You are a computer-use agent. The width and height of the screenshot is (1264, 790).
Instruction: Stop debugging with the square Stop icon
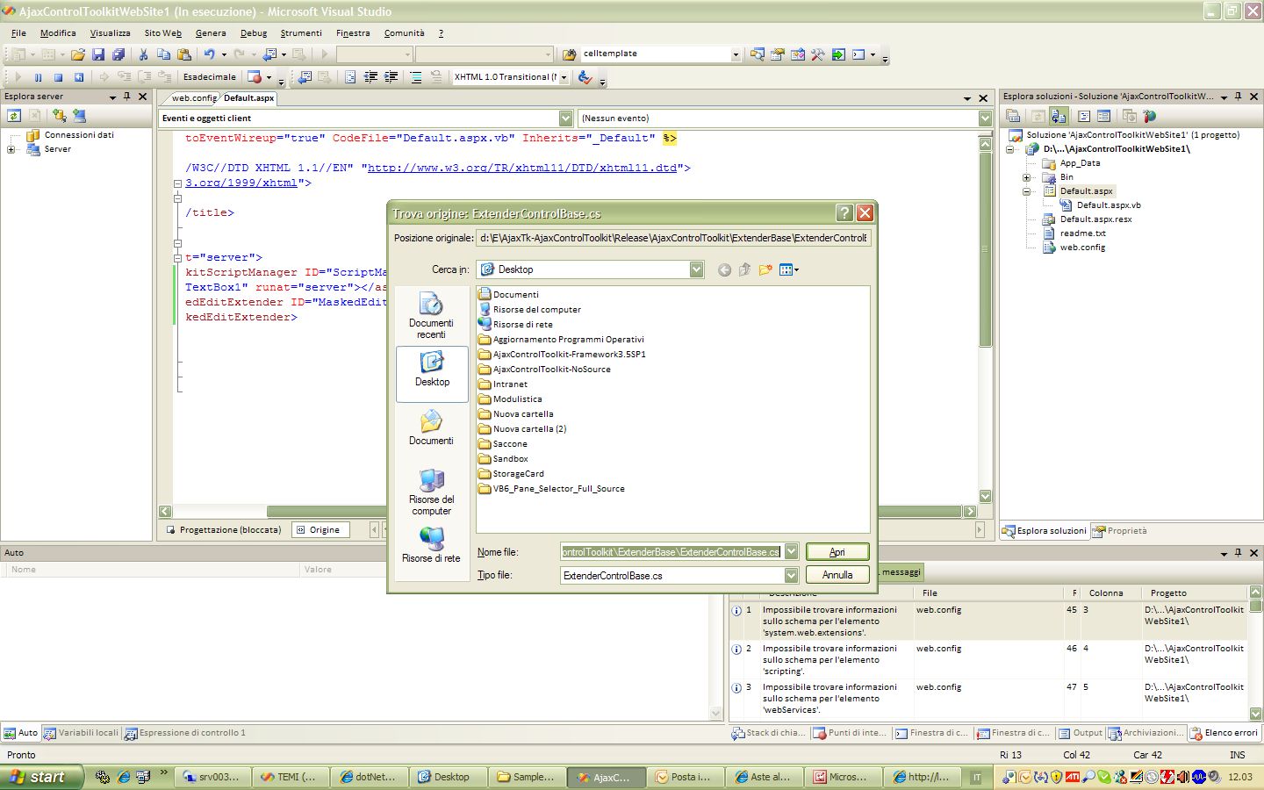pos(58,77)
